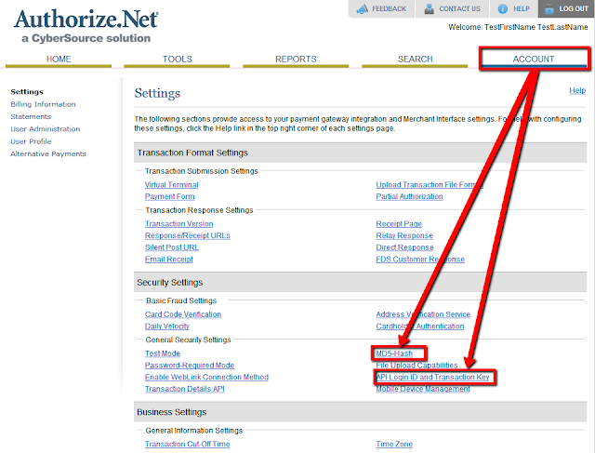This screenshot has height=453, width=595.
Task: Click General Security Settings label
Action: click(x=188, y=340)
